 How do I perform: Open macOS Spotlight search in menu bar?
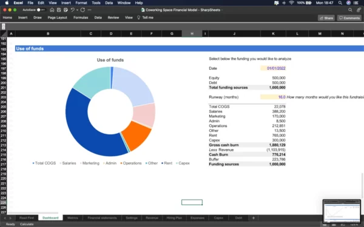[x=340, y=3]
